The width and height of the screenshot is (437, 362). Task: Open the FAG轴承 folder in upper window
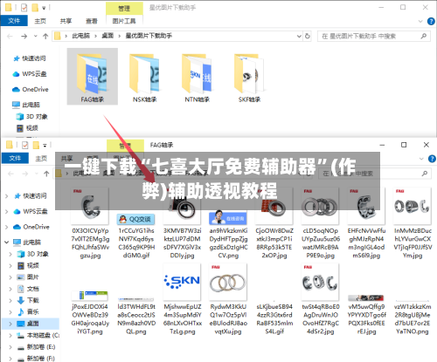pos(93,77)
